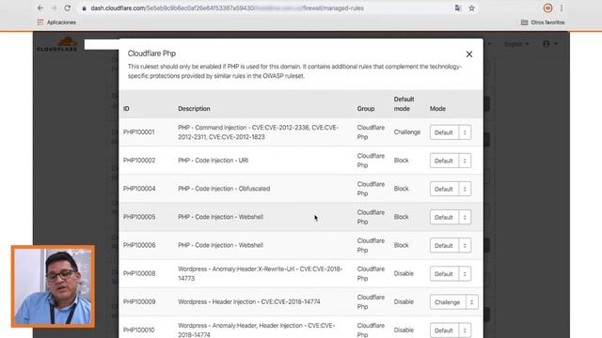The image size is (602, 338).
Task: Click rule ID PHP100008
Action: [x=139, y=273]
